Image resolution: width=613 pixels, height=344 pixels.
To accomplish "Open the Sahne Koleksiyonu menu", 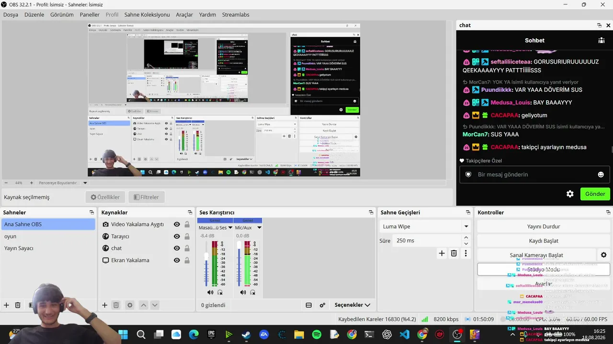I will coord(147,15).
